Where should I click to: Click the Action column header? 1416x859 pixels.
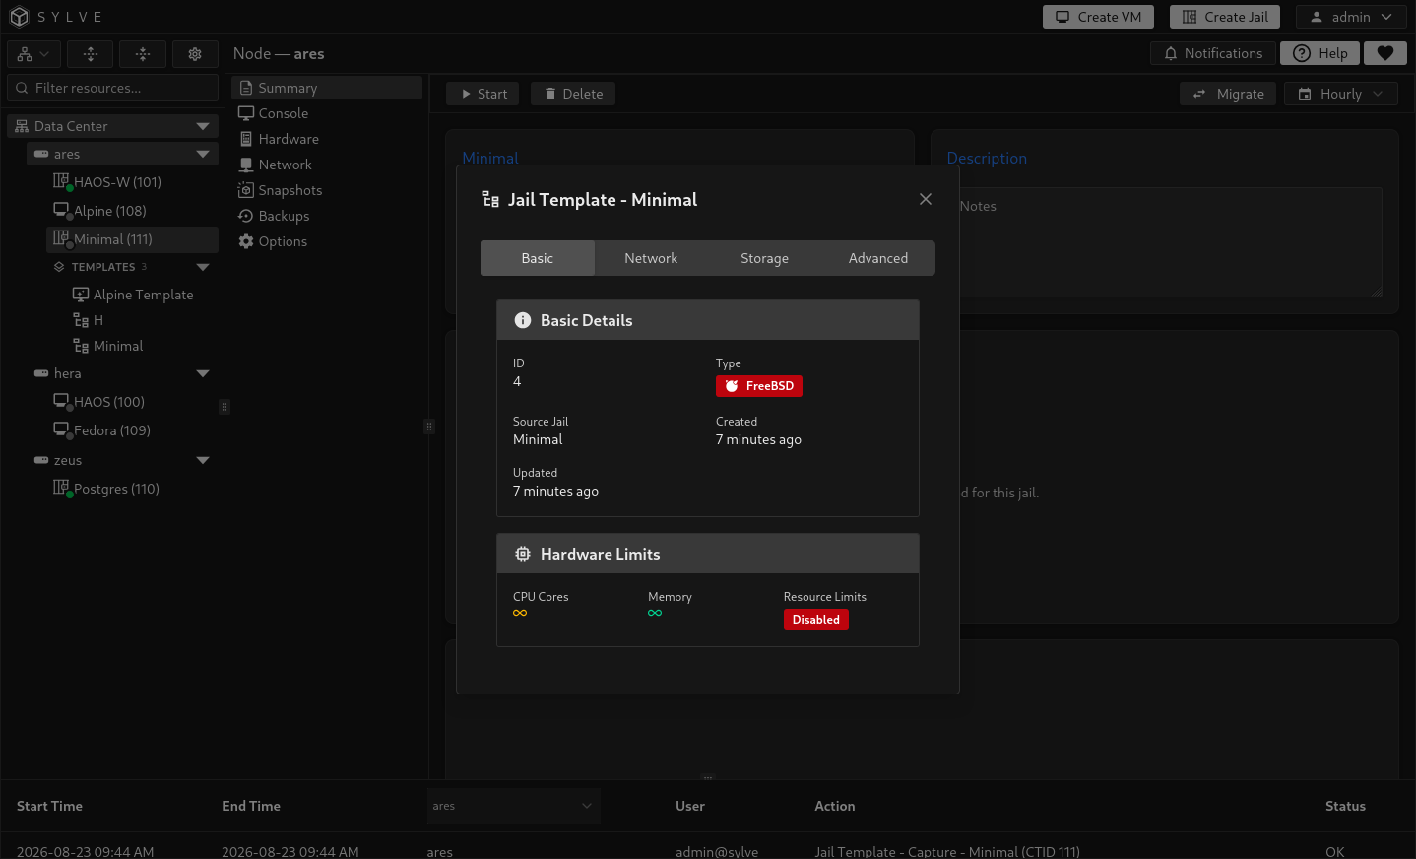835,806
